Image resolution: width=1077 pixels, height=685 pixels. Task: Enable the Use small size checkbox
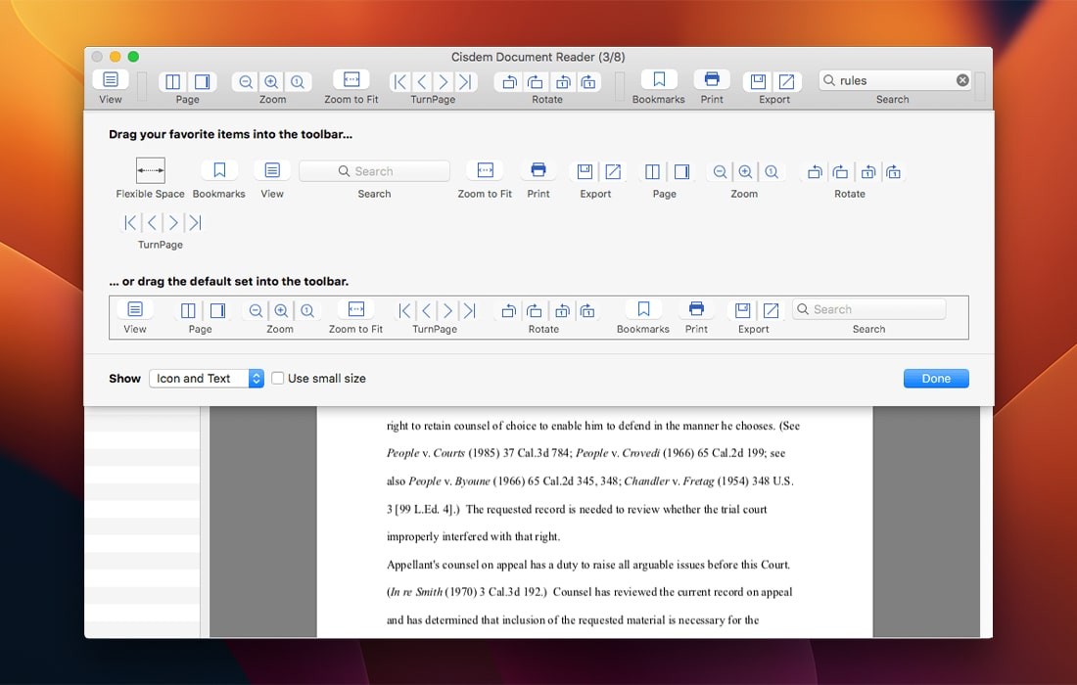[278, 379]
